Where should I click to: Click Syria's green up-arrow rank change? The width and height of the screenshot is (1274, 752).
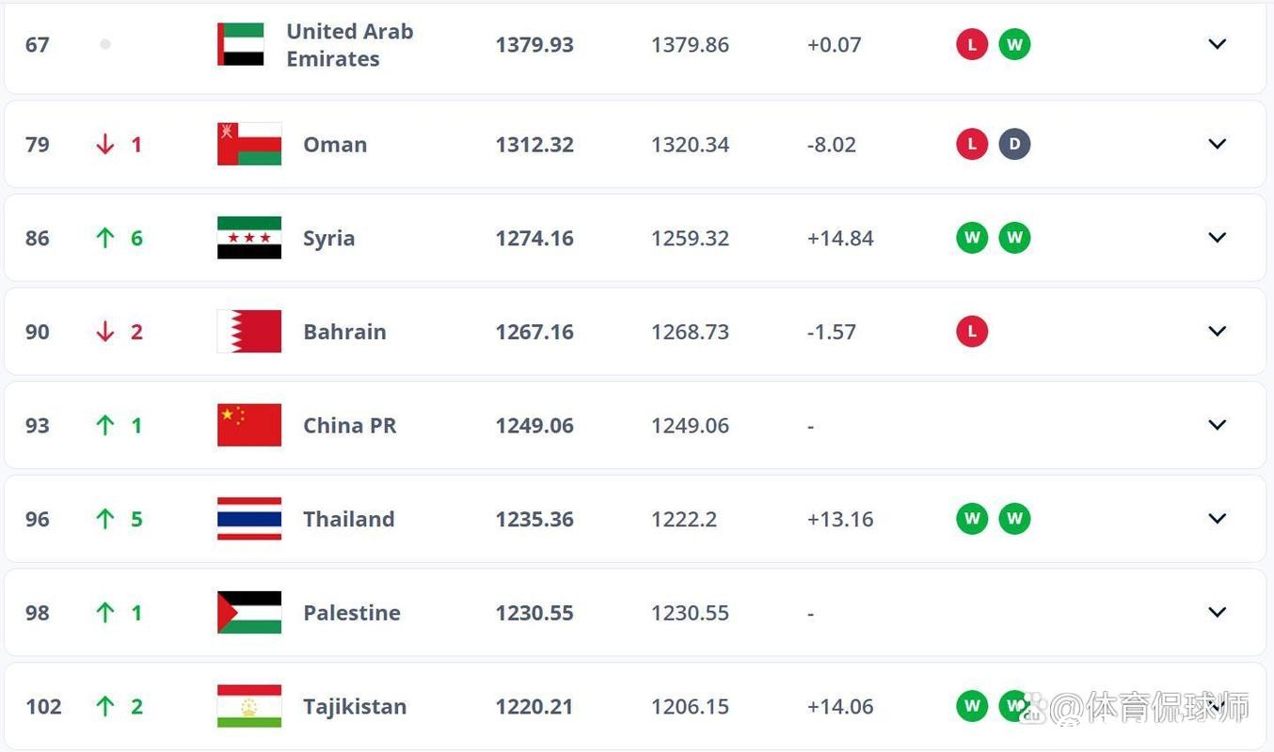[x=105, y=238]
